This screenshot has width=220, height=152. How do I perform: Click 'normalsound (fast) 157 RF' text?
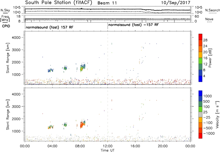50,27
